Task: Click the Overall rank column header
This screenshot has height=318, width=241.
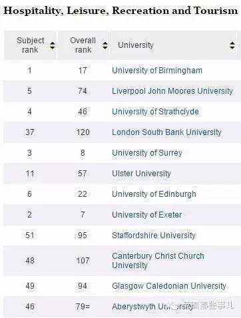Action: pyautogui.click(x=83, y=45)
